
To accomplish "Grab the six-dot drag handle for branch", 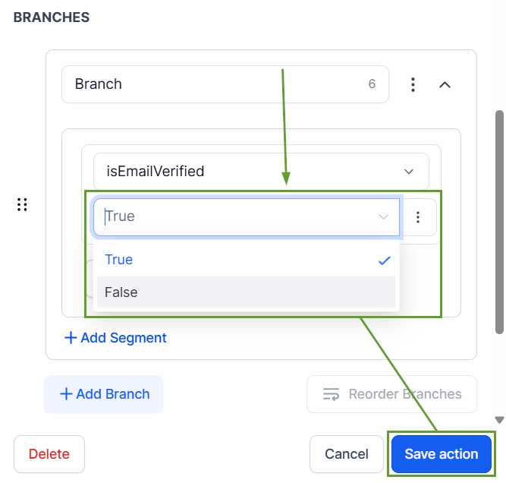I will click(22, 204).
